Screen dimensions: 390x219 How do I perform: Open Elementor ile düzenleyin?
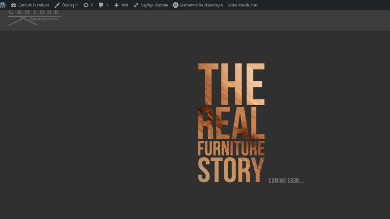202,5
